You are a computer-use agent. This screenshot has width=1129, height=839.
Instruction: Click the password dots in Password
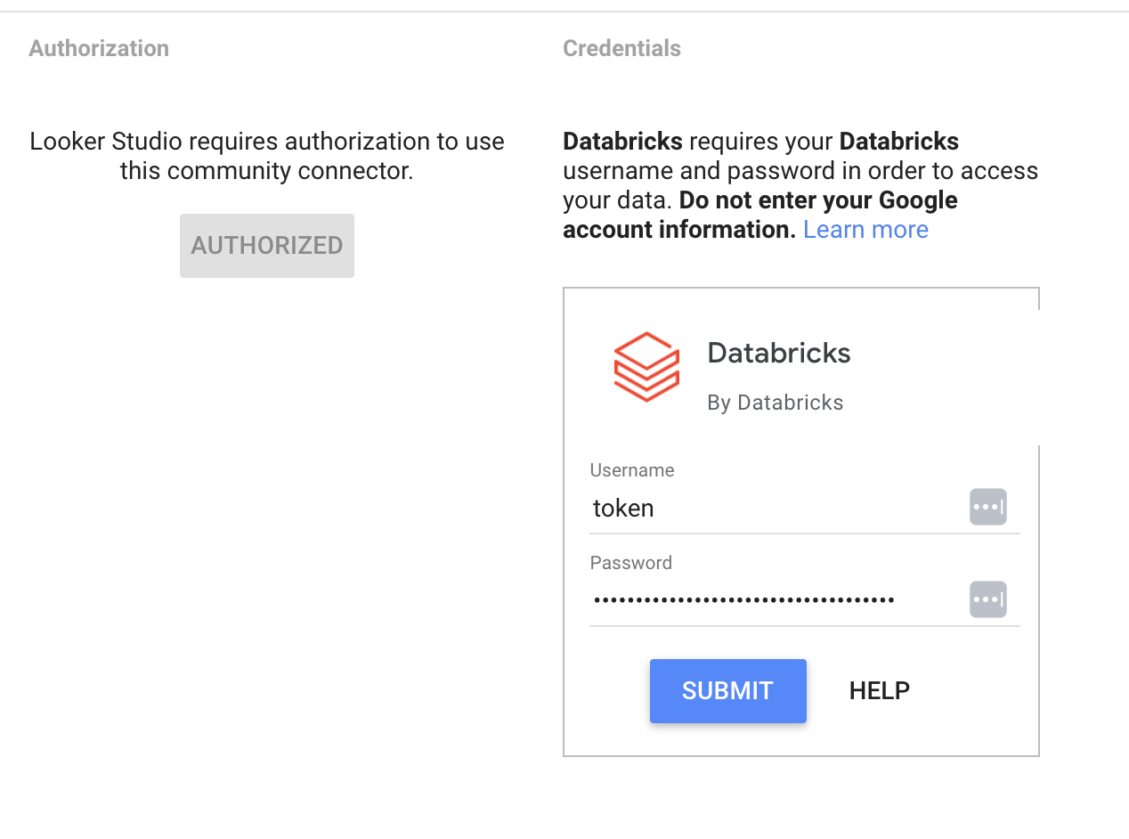point(744,600)
